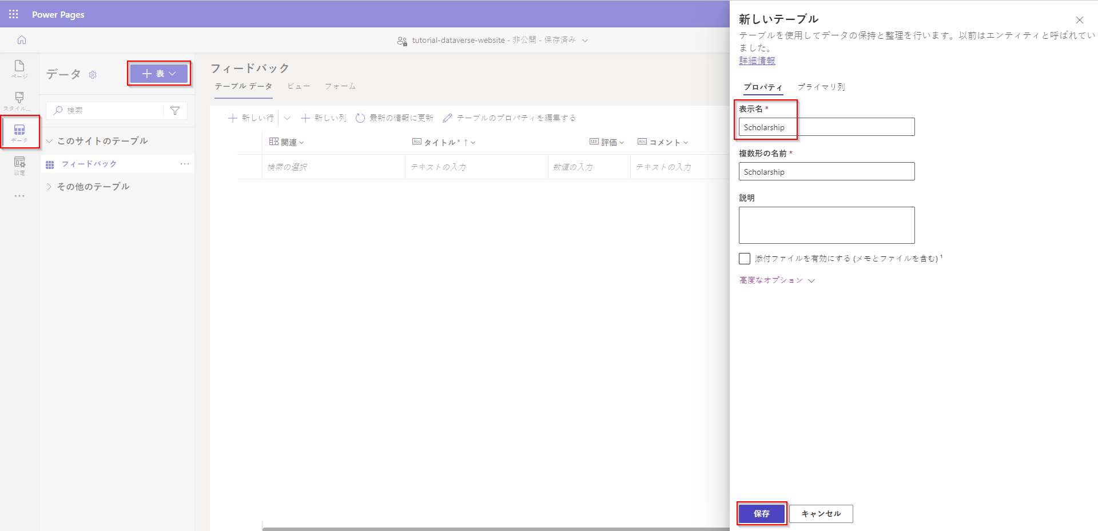Open more options for the フィードバック table
Image resolution: width=1098 pixels, height=531 pixels.
[184, 164]
